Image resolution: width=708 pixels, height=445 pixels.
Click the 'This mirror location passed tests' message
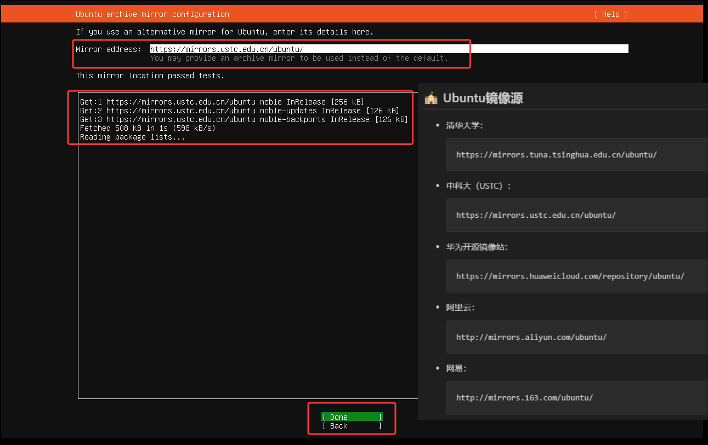[150, 76]
